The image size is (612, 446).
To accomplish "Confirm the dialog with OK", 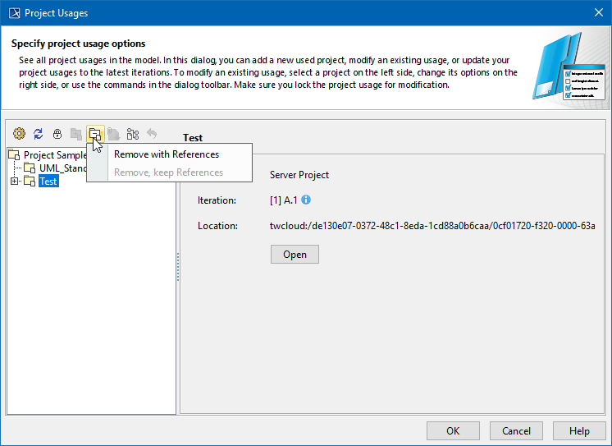I will (453, 430).
